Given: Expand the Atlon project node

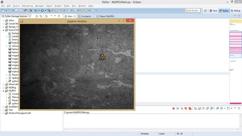Looking at the screenshot, I should coord(3,20).
